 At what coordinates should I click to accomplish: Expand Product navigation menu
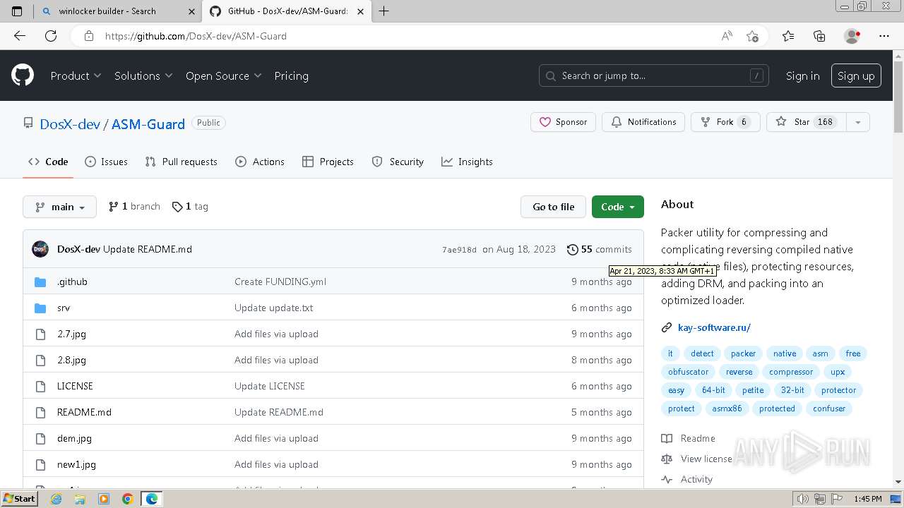tap(76, 75)
